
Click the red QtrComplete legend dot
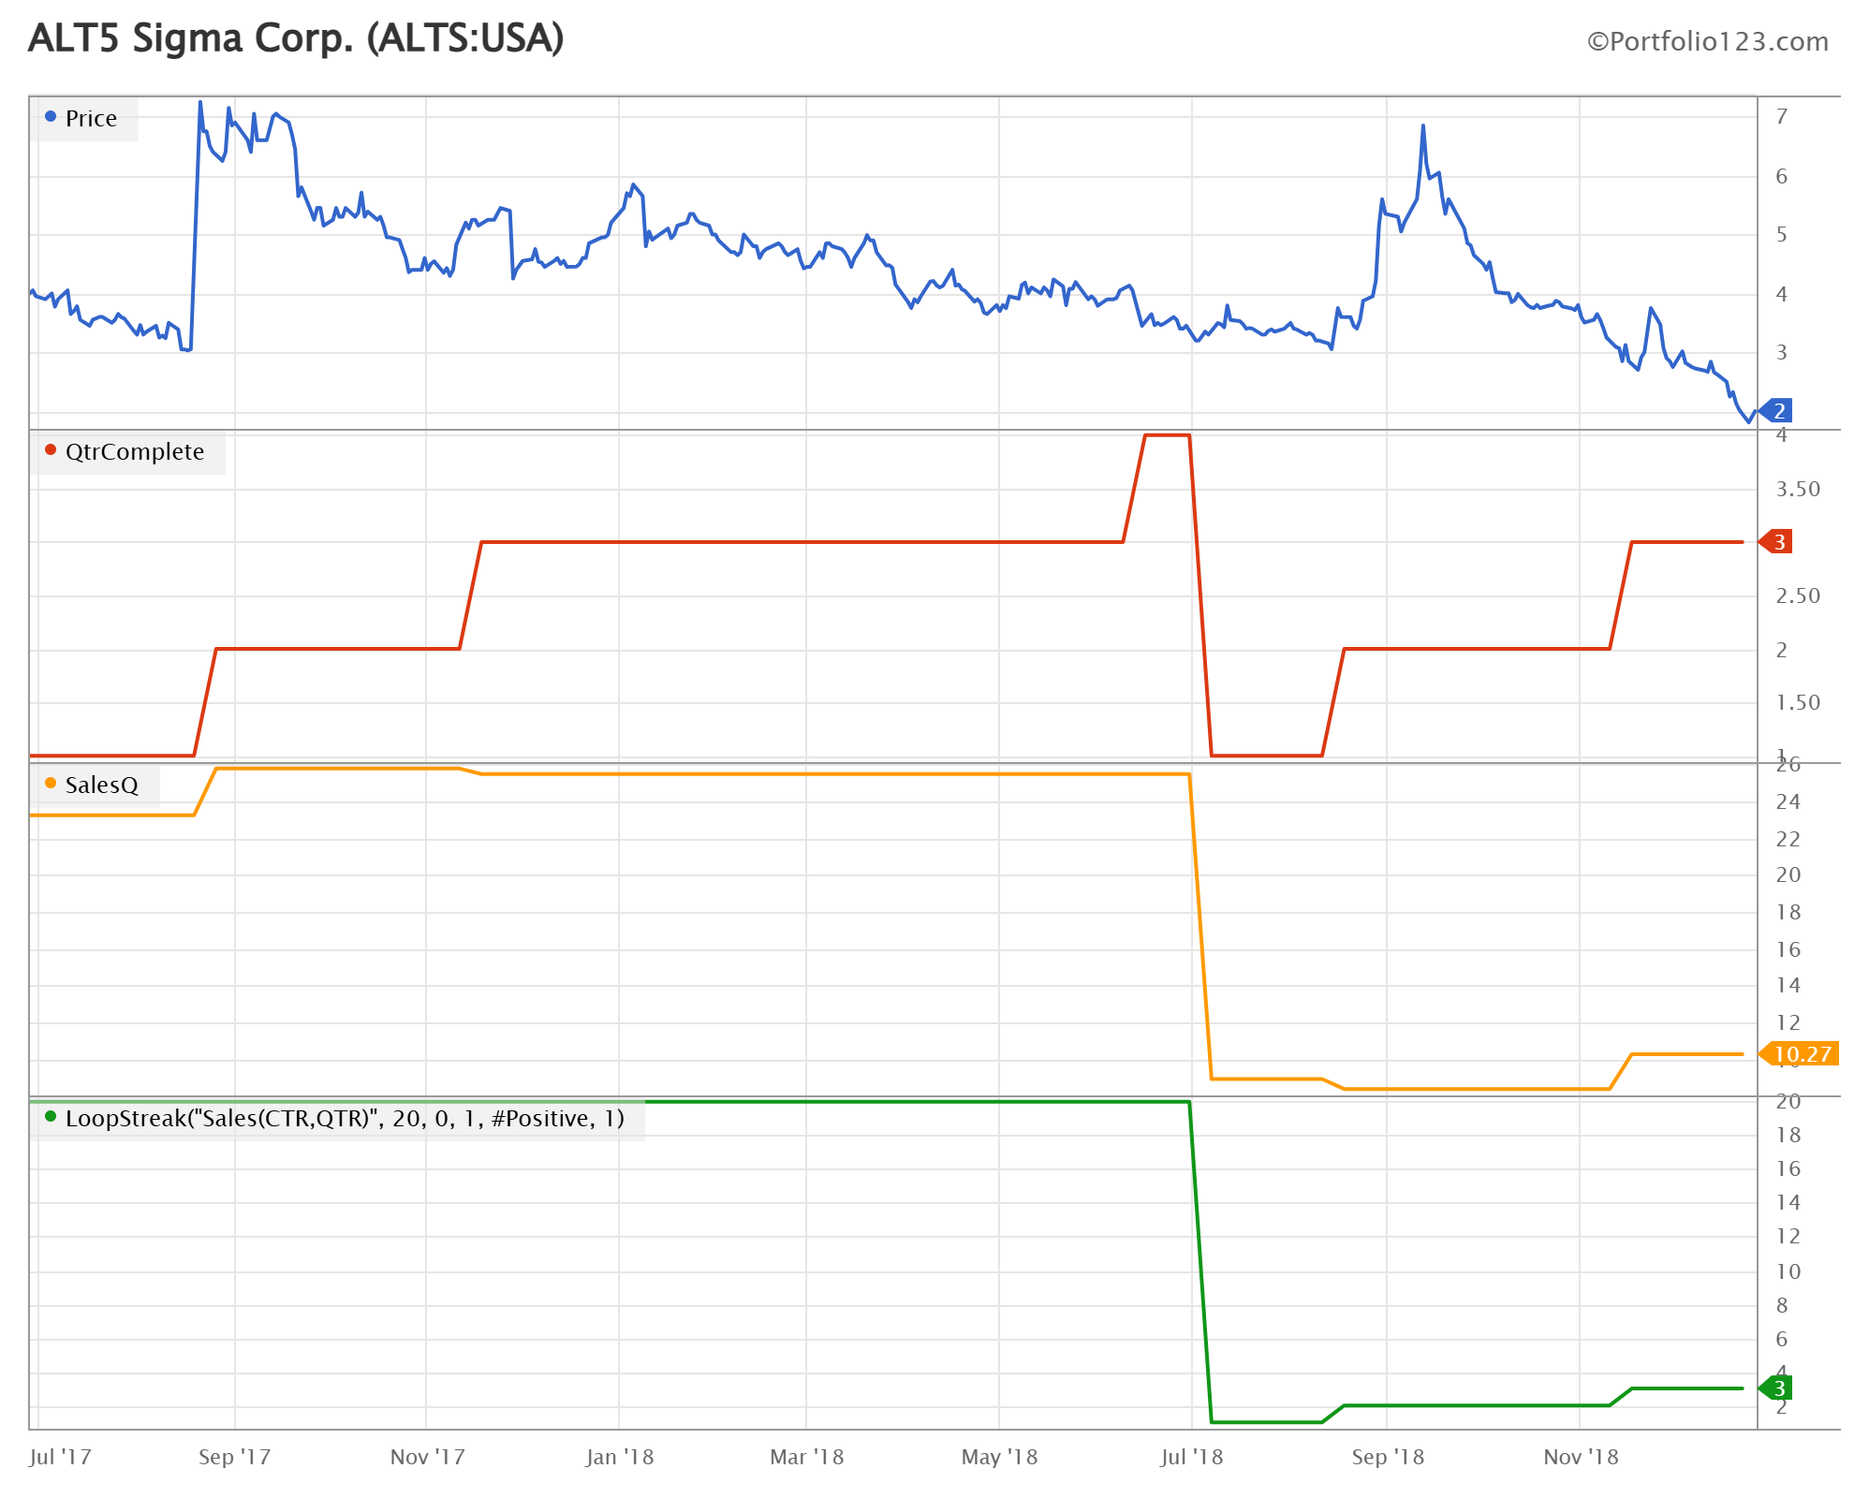pos(51,450)
